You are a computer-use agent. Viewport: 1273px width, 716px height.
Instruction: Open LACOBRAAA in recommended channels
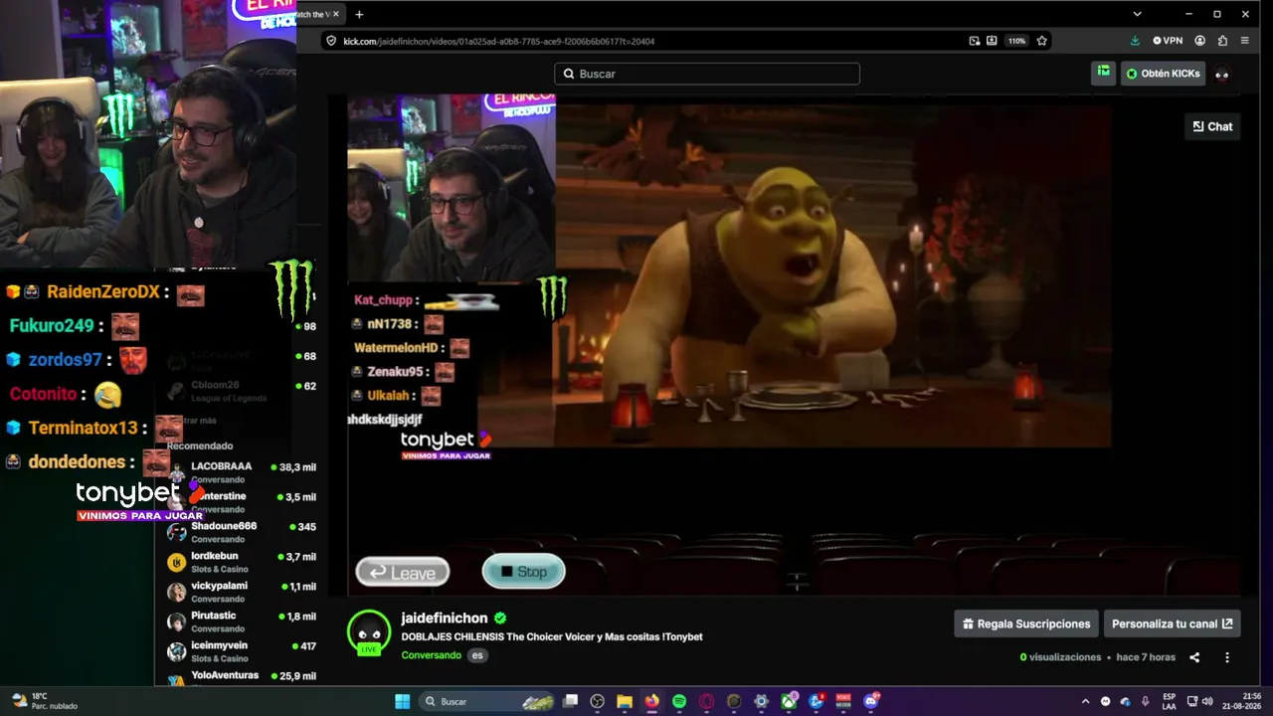pyautogui.click(x=240, y=472)
